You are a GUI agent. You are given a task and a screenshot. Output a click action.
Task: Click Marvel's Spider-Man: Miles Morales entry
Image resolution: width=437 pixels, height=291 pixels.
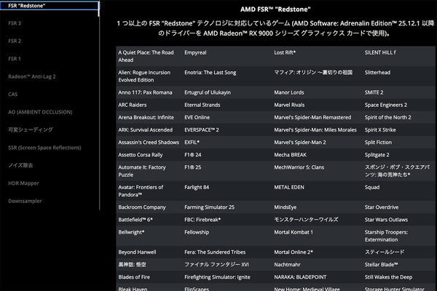315,130
